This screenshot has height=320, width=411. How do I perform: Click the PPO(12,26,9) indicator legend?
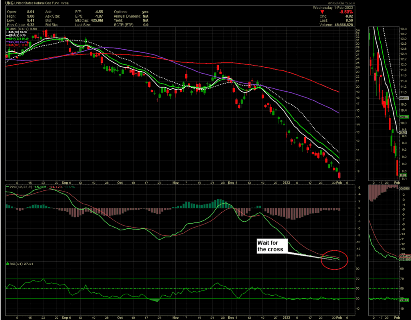(x=41, y=187)
